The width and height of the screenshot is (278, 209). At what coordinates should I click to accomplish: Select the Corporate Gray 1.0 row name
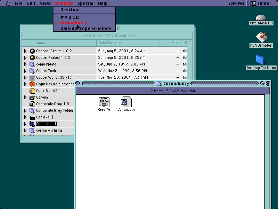52,104
